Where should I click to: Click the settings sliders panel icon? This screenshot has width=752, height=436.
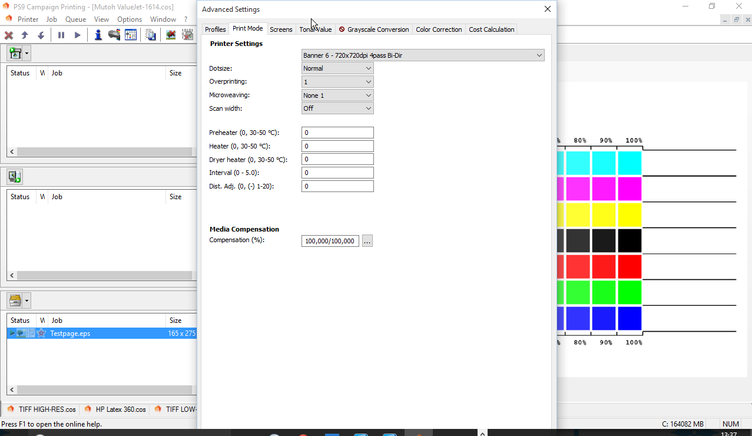point(131,35)
